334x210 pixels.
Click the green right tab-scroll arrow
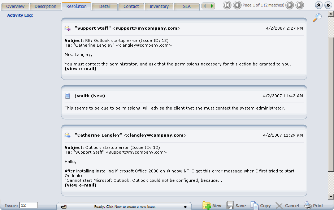click(x=212, y=6)
